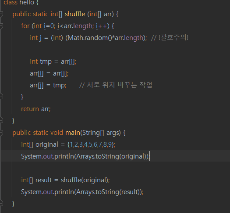Click the println(Arrays.toString(result)) line
The image size is (230, 213).
click(82, 192)
